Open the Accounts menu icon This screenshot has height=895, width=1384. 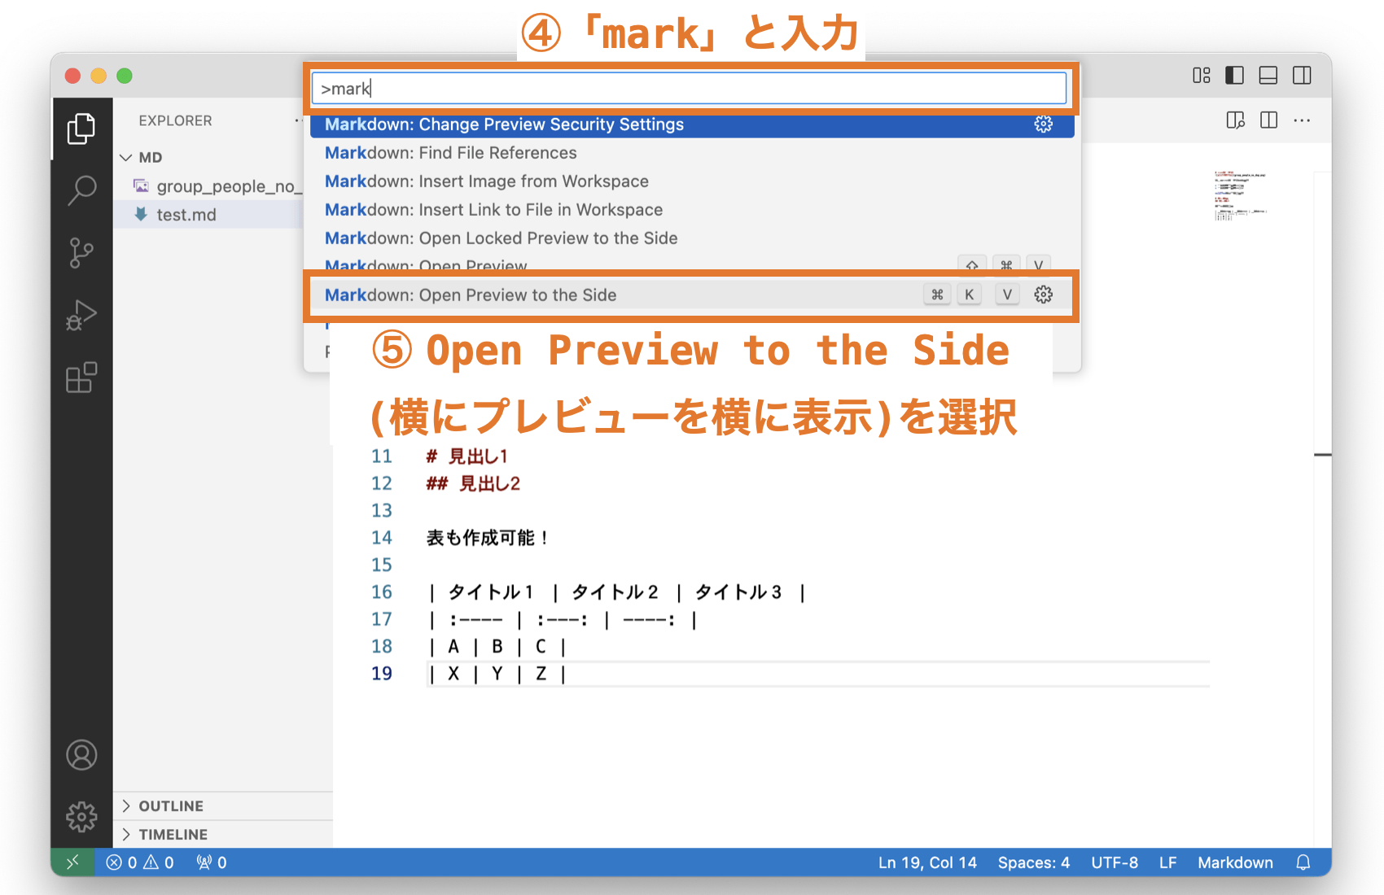click(81, 755)
